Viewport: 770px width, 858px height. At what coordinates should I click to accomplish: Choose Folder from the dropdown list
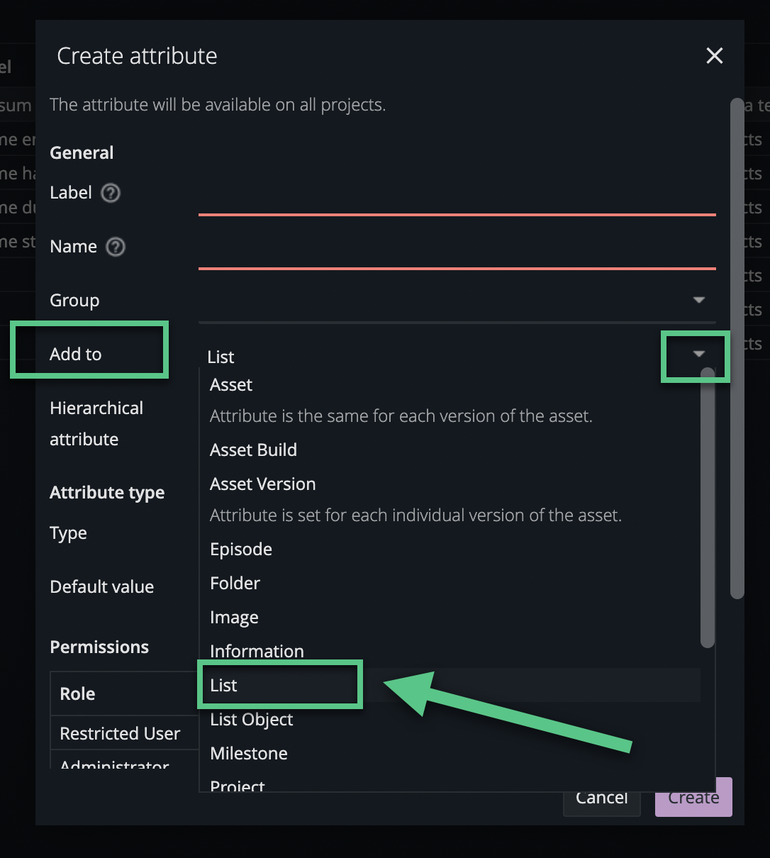point(235,583)
